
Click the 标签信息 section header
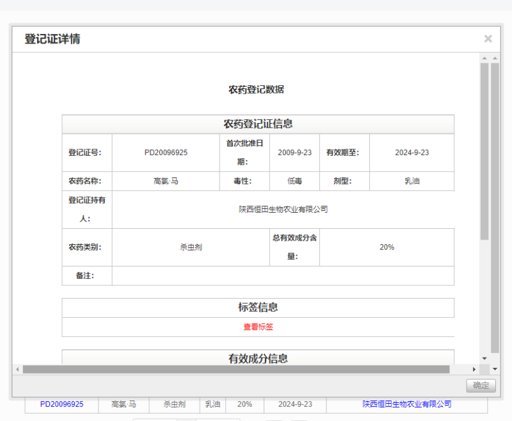258,307
